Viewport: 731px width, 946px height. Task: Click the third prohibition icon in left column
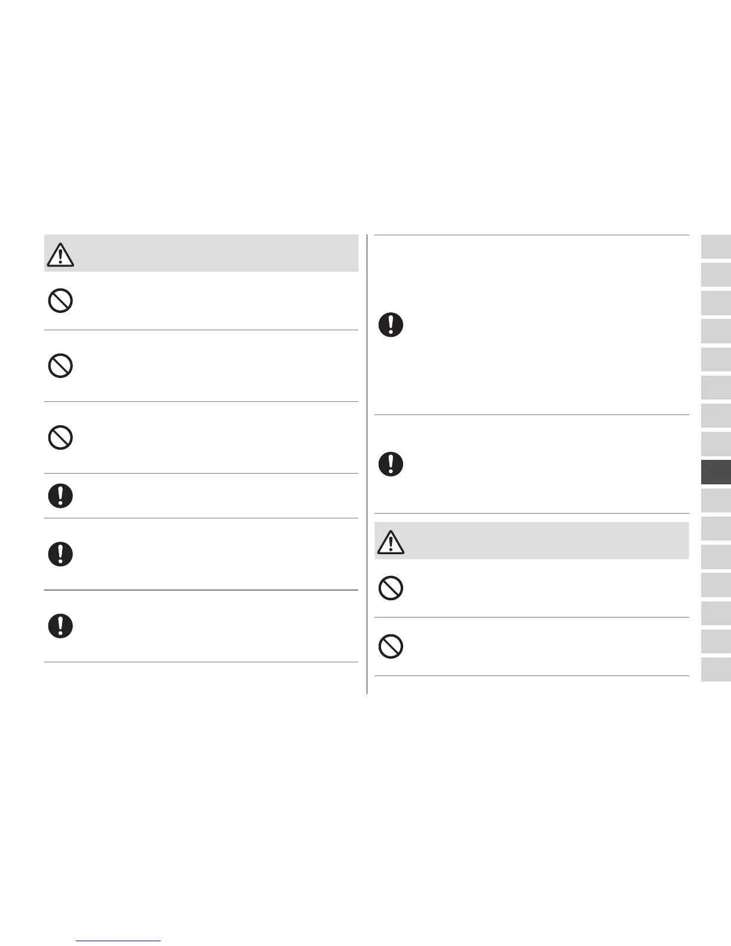[x=60, y=438]
